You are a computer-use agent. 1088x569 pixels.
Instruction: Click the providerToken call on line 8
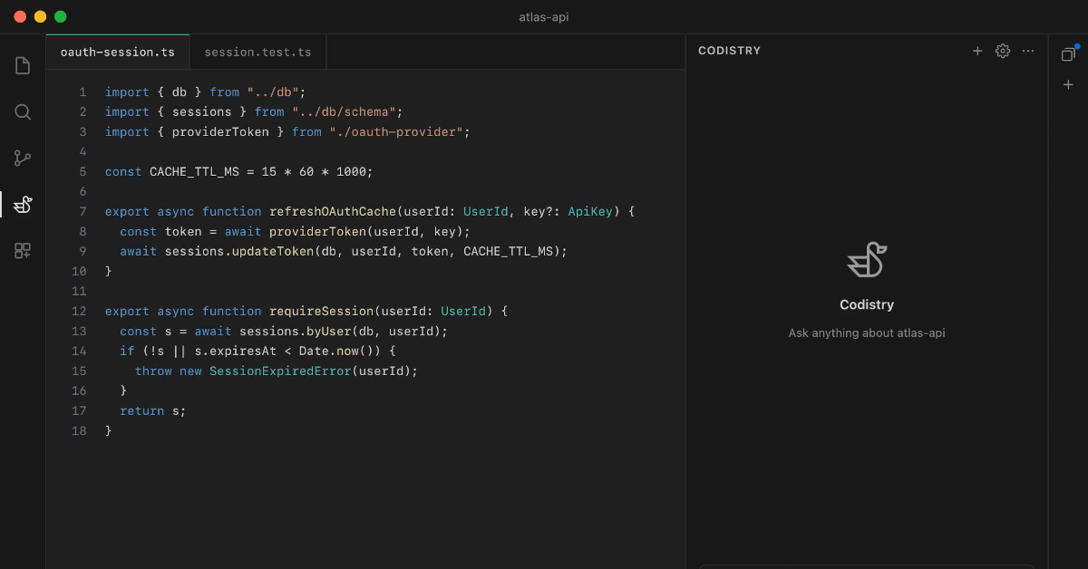tap(317, 231)
